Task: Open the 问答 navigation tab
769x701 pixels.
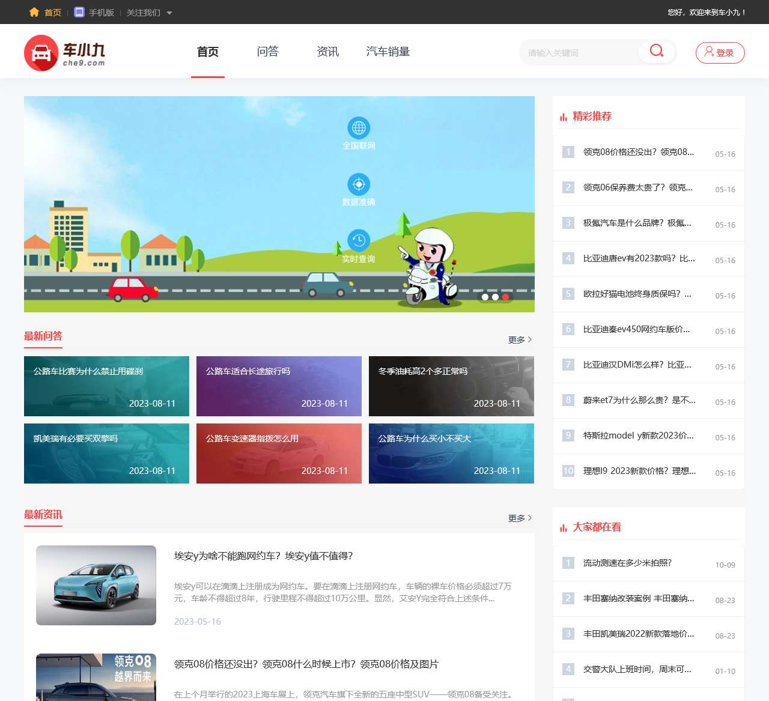Action: pyautogui.click(x=268, y=52)
